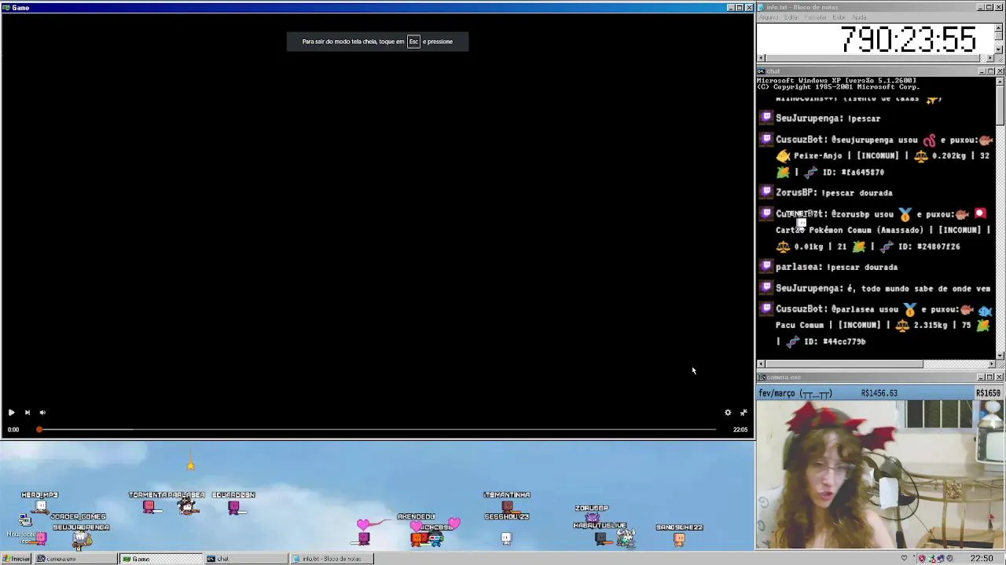Click the system tray clock showing 22:50
The height and width of the screenshot is (565, 1006).
click(981, 559)
